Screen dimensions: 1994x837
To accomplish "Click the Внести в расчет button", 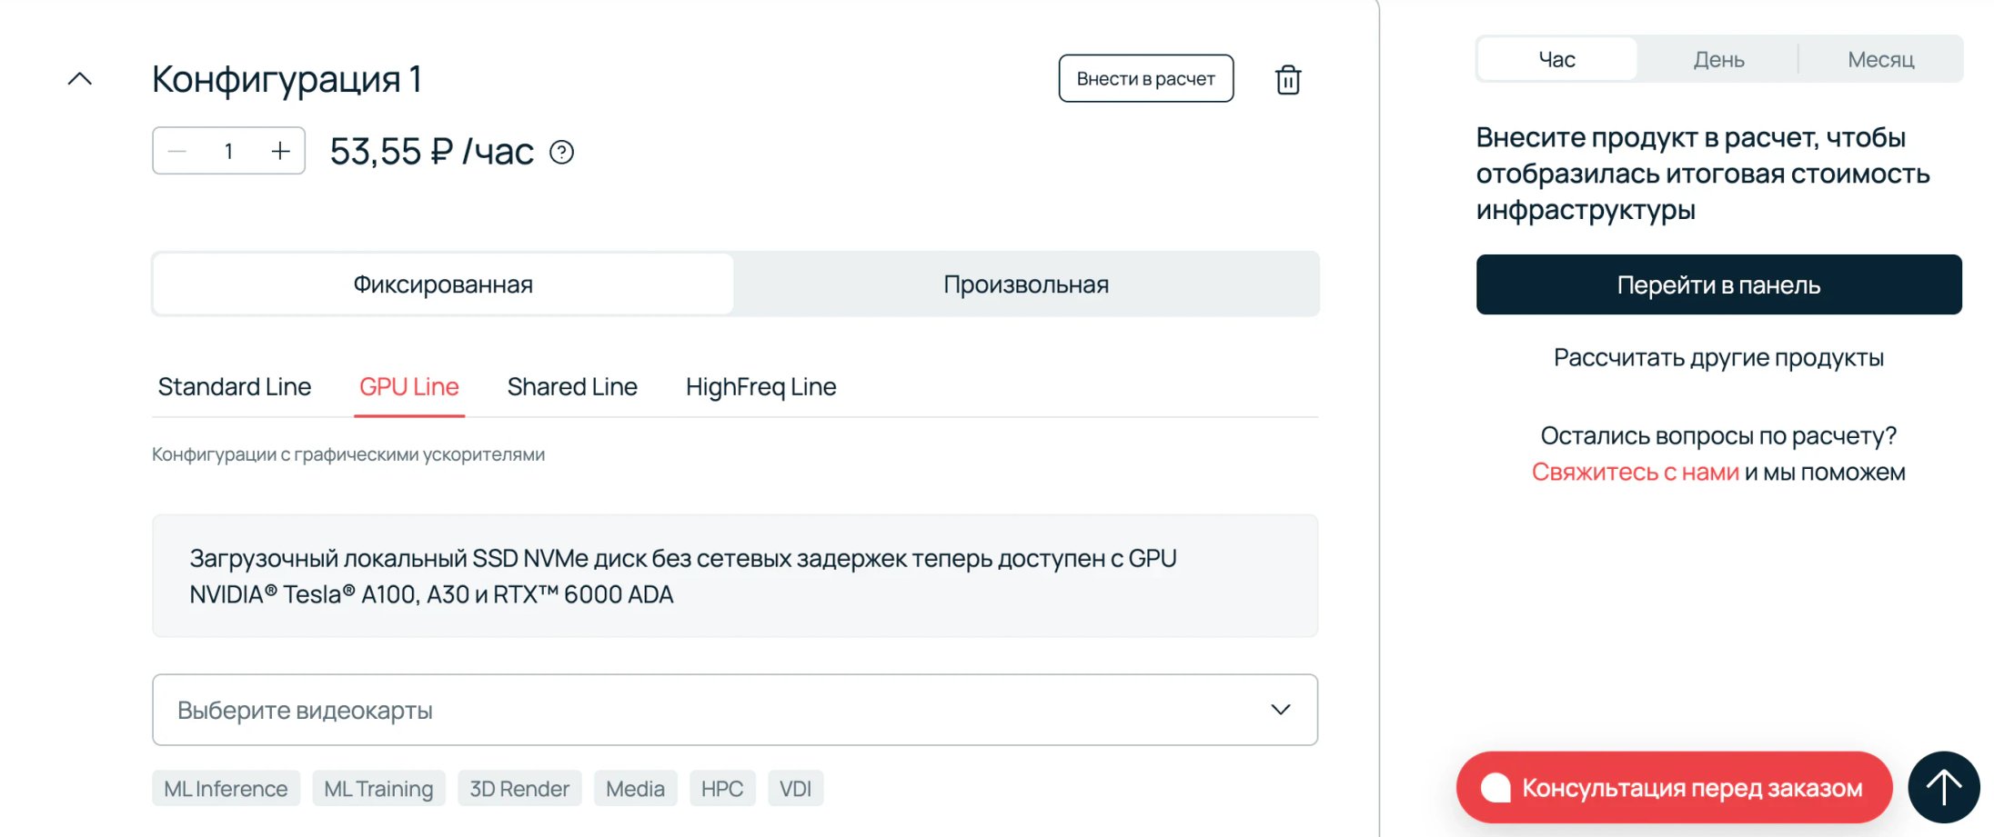I will tap(1145, 78).
